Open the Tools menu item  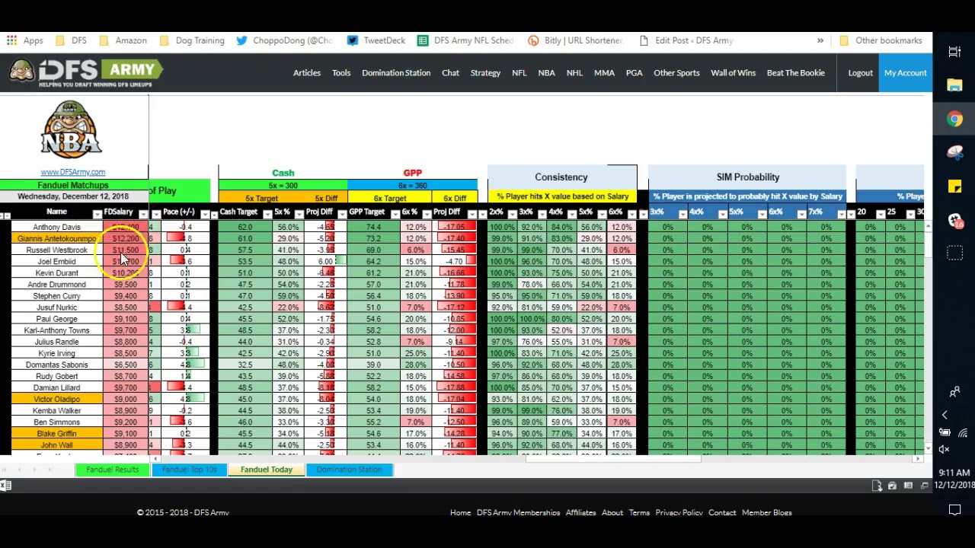[341, 72]
